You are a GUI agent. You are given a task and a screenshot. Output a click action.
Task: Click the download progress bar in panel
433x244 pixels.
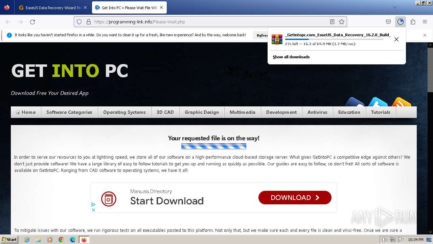coord(334,39)
